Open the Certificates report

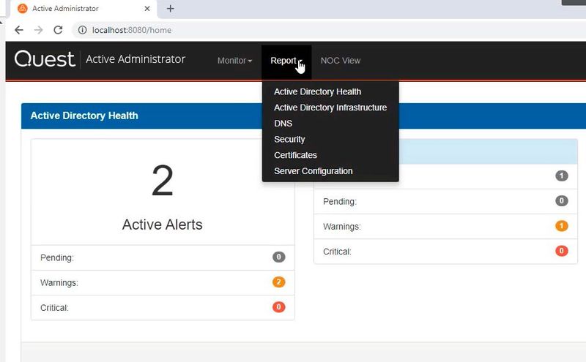point(295,155)
